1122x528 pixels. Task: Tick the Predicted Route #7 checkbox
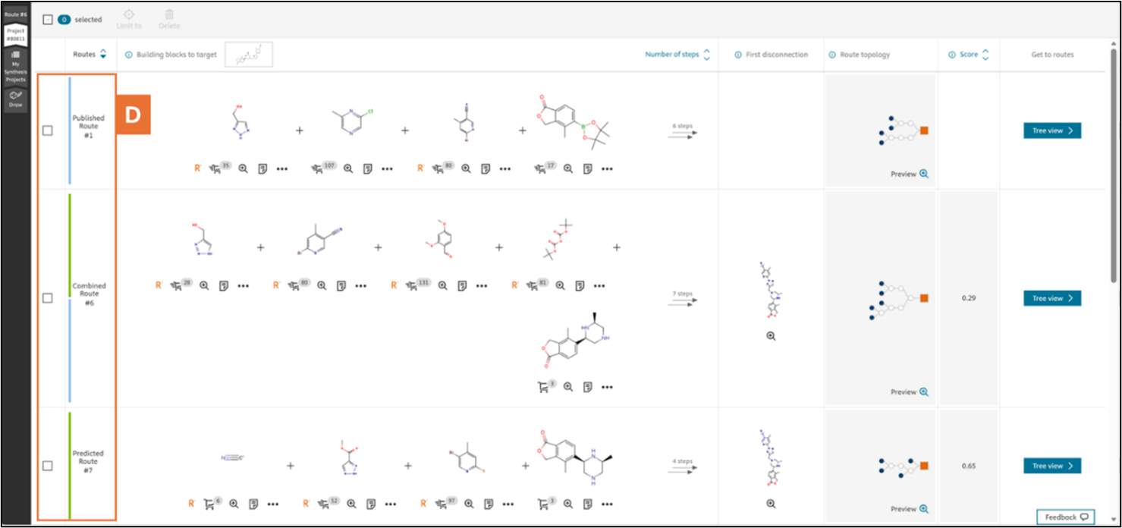(48, 466)
